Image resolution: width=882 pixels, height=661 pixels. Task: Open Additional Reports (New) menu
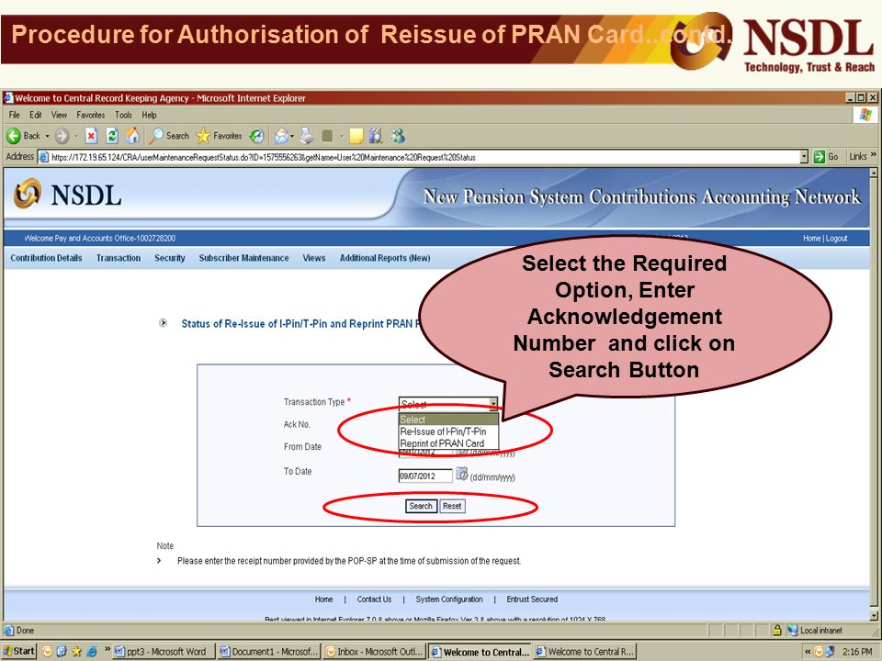pyautogui.click(x=385, y=258)
